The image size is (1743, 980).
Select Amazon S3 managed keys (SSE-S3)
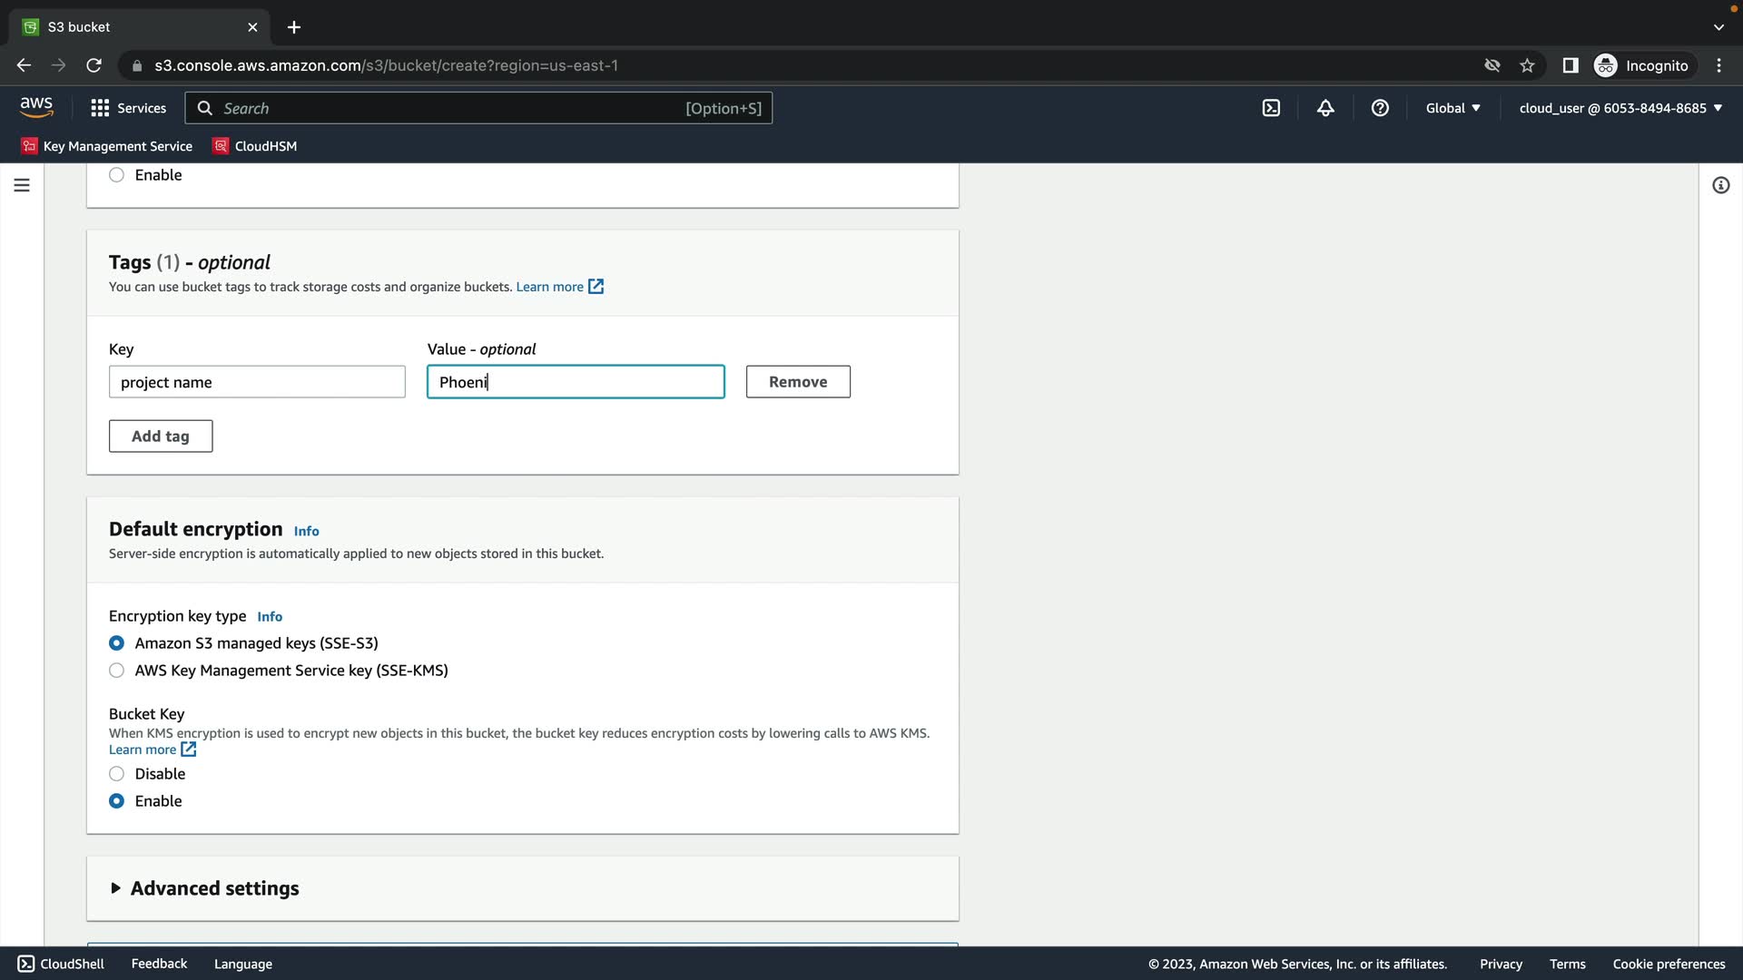(117, 643)
